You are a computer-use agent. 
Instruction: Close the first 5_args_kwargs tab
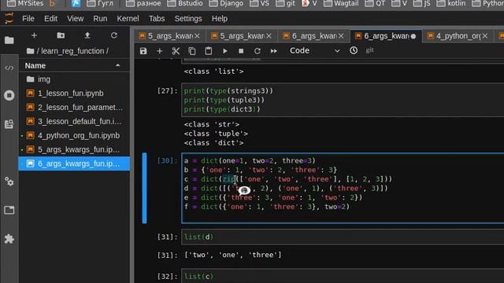pos(198,36)
